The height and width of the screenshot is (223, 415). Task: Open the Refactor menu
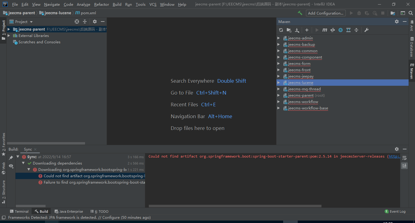(101, 5)
